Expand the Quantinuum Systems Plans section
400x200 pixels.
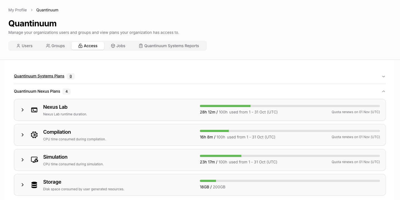tap(383, 76)
